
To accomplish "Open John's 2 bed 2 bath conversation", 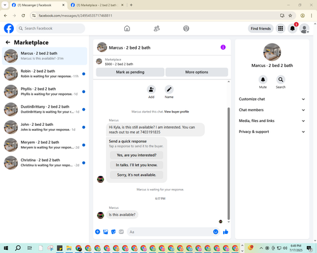I will click(x=44, y=127).
